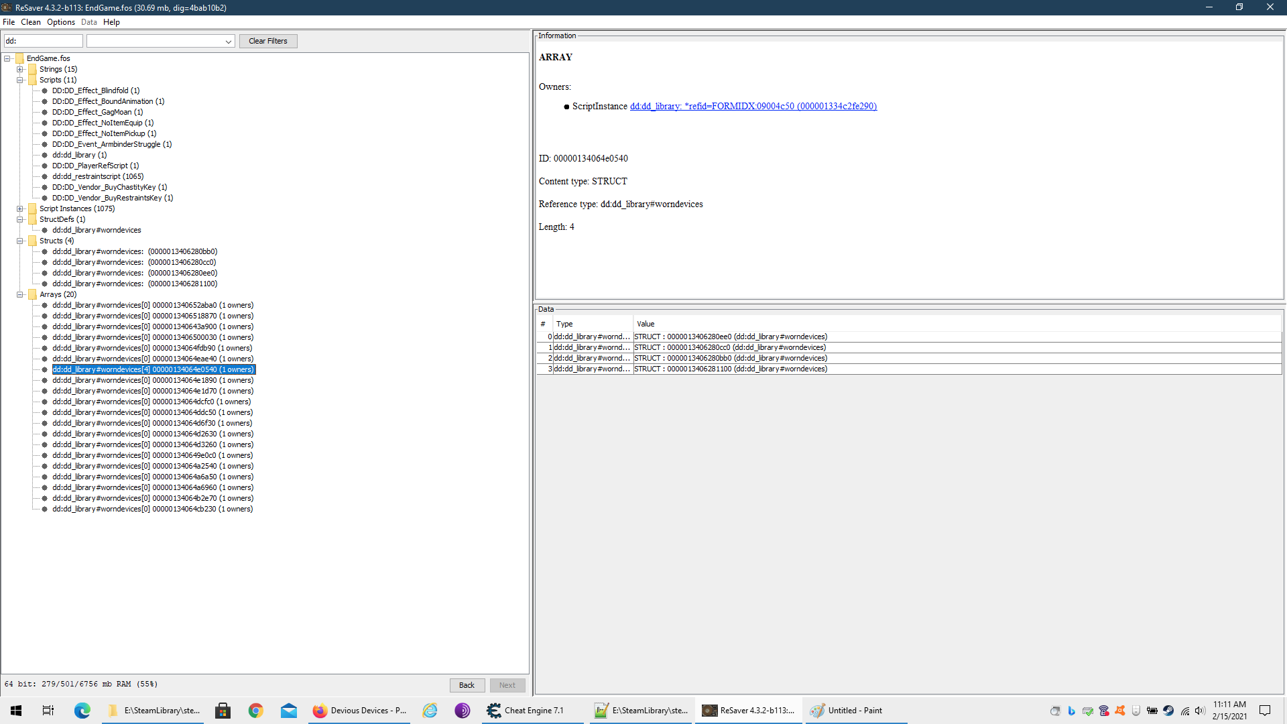The image size is (1287, 724).
Task: Open File Explorer E:\SteamLibrary taskbar item
Action: 154,711
